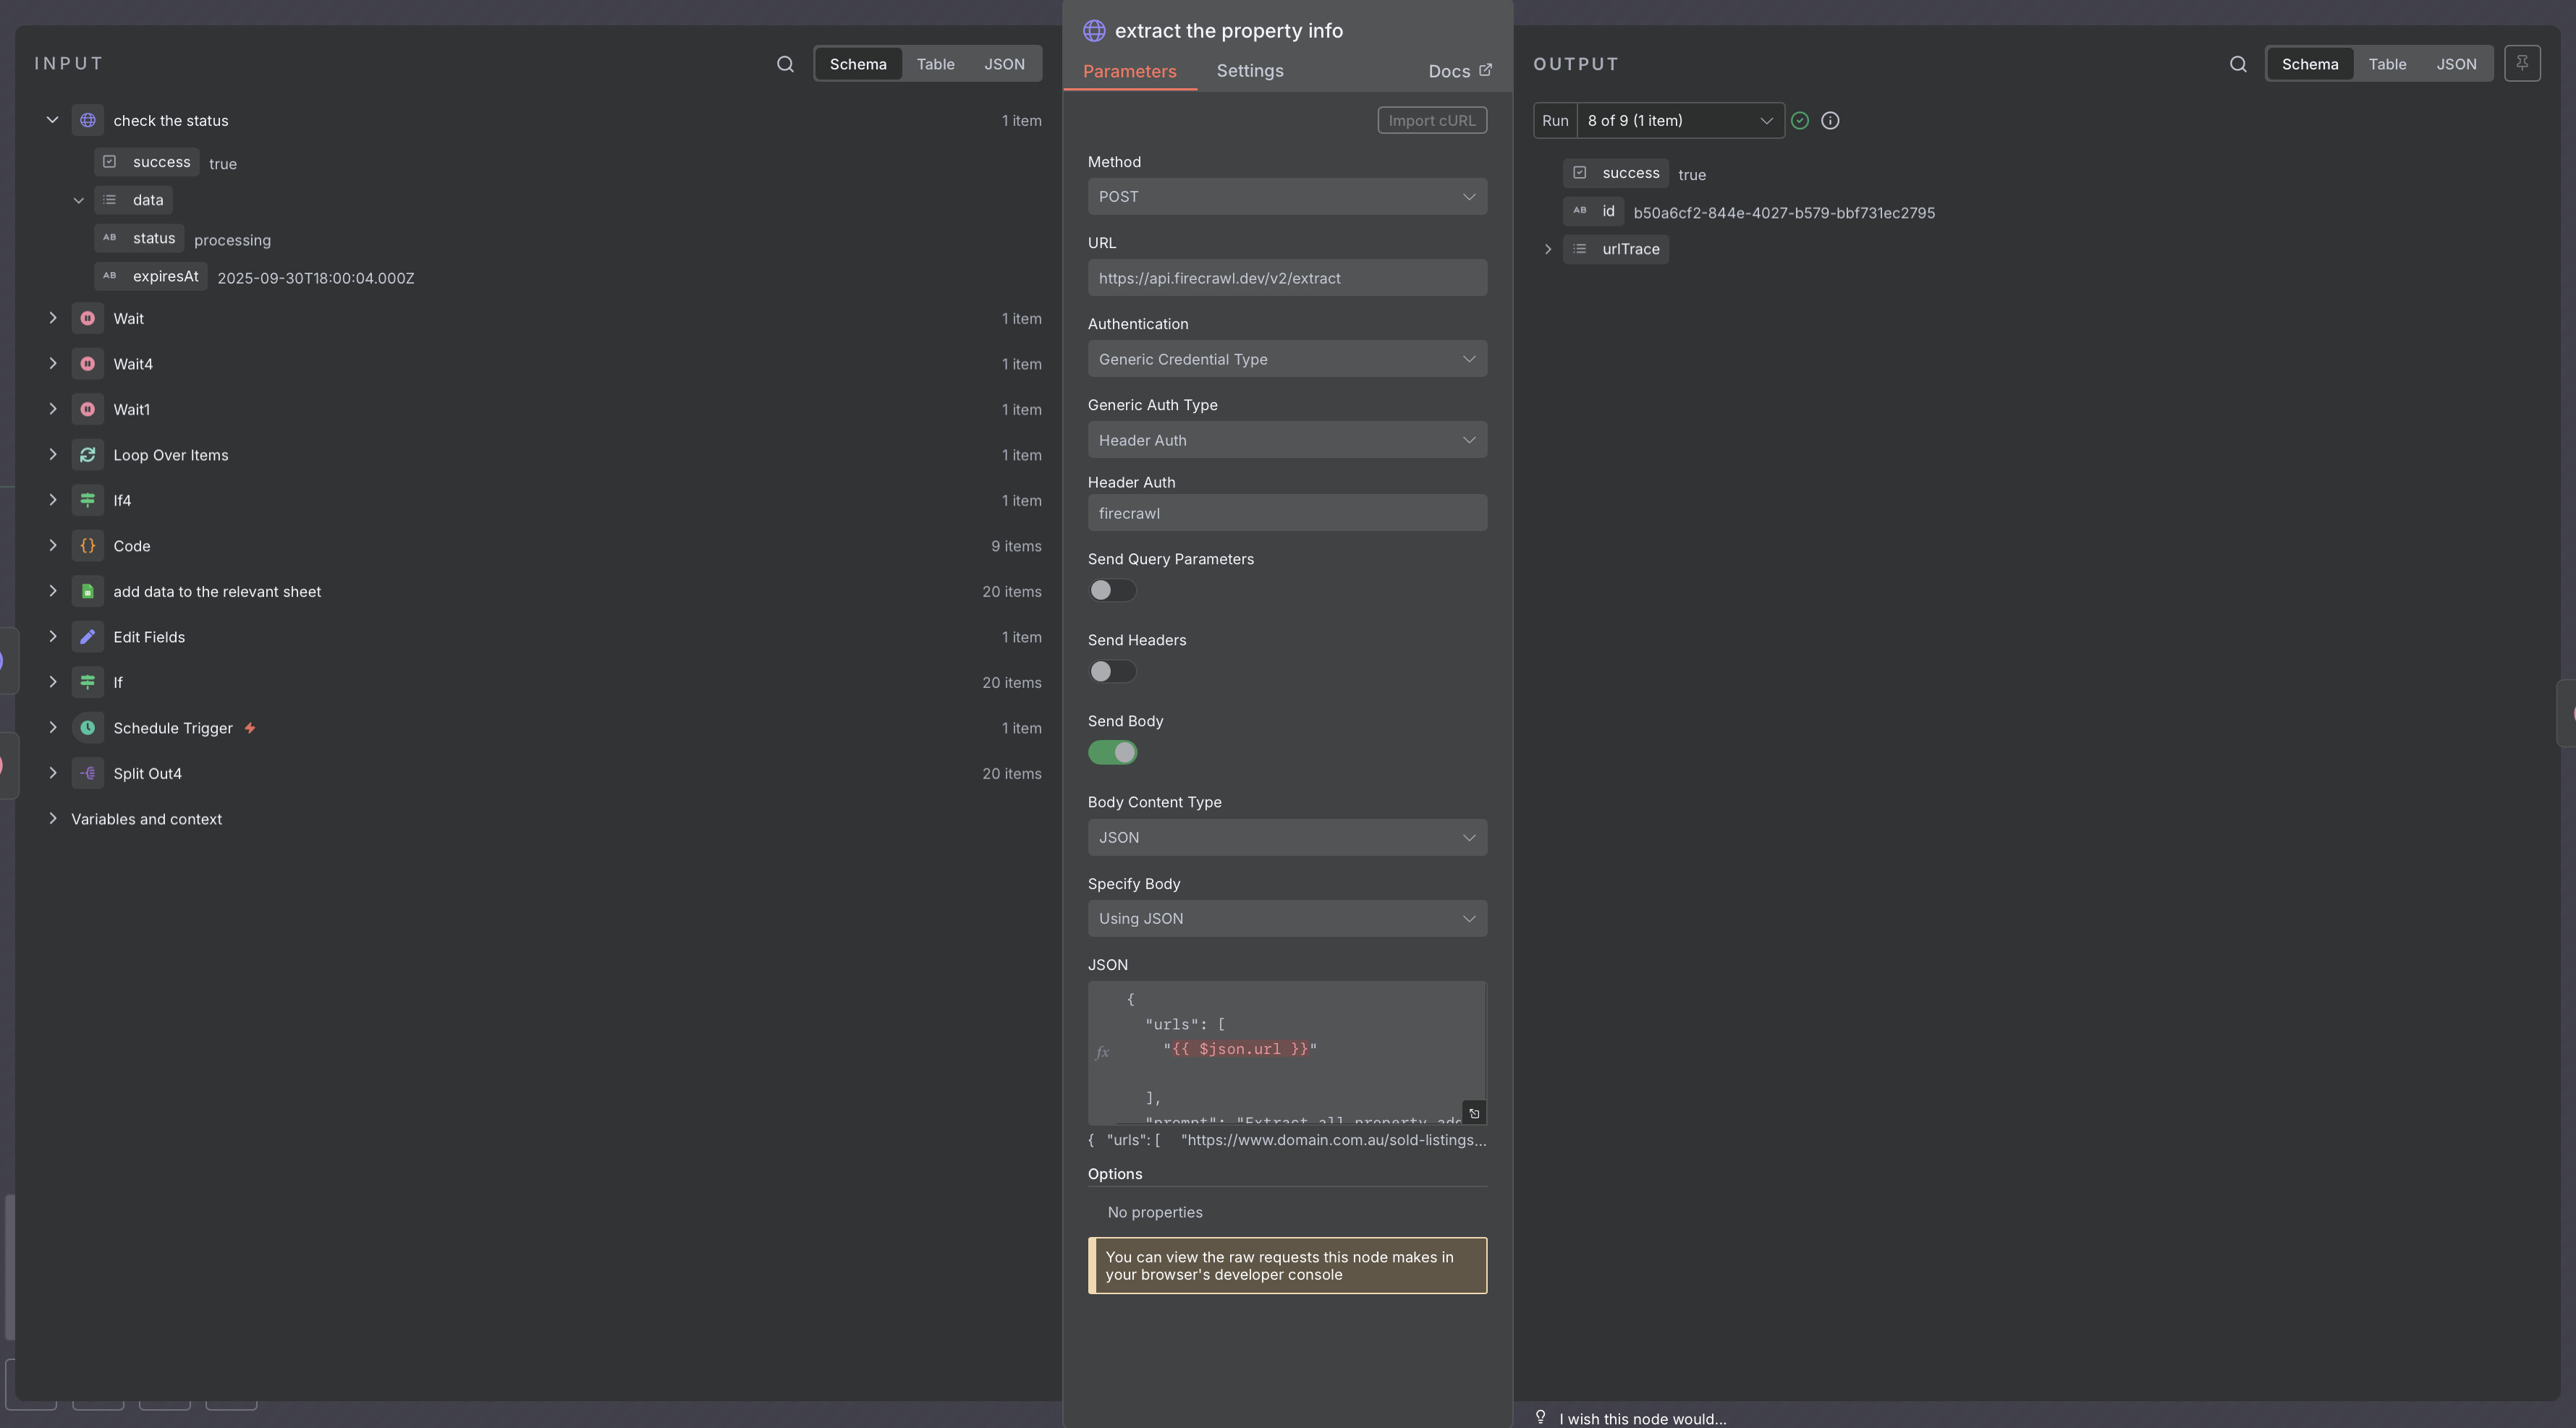This screenshot has height=1428, width=2576.
Task: Select the Table view in the OUTPUT panel
Action: pyautogui.click(x=2388, y=63)
